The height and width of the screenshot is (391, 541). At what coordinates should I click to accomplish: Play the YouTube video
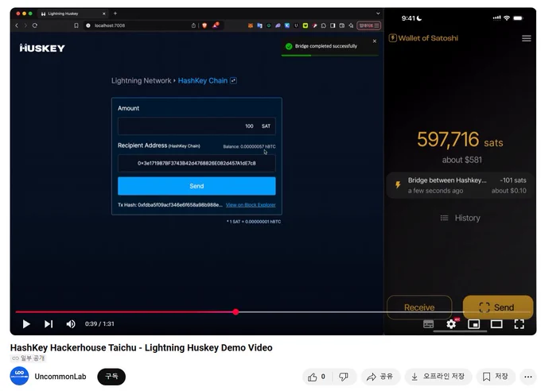(26, 324)
